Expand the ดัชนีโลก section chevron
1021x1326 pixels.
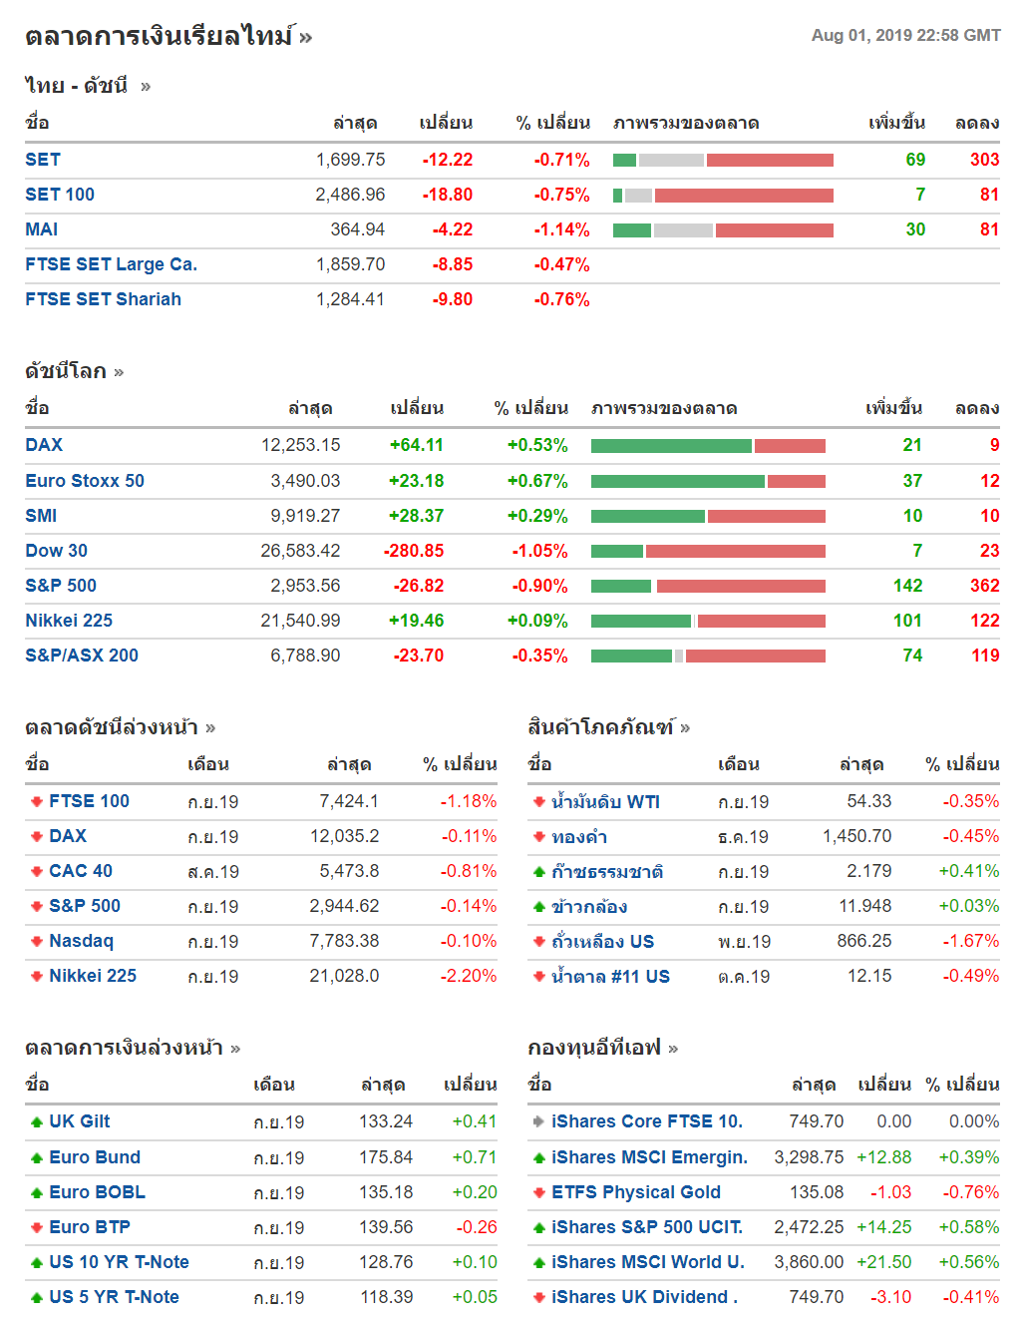point(119,372)
